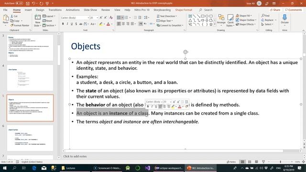Toggle bullets list button
The width and height of the screenshot is (306, 172).
pyautogui.click(x=119, y=18)
